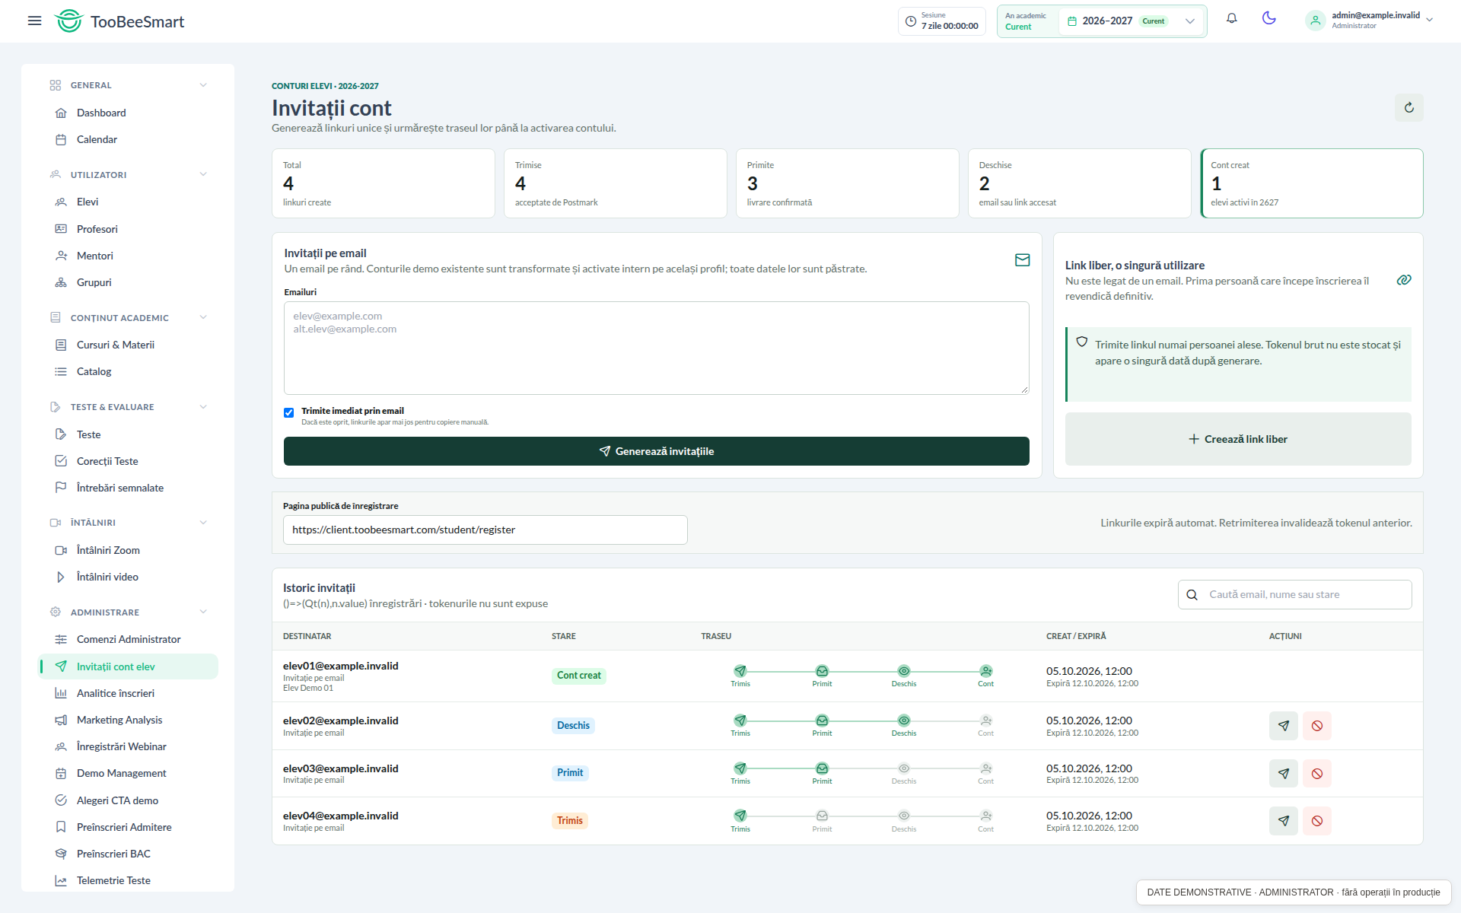The image size is (1461, 913).
Task: Revoke invitation for elev02@example.invalid
Action: 1316,726
